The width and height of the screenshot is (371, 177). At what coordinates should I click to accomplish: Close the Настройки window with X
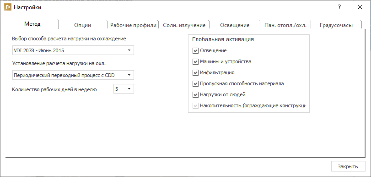click(x=360, y=7)
